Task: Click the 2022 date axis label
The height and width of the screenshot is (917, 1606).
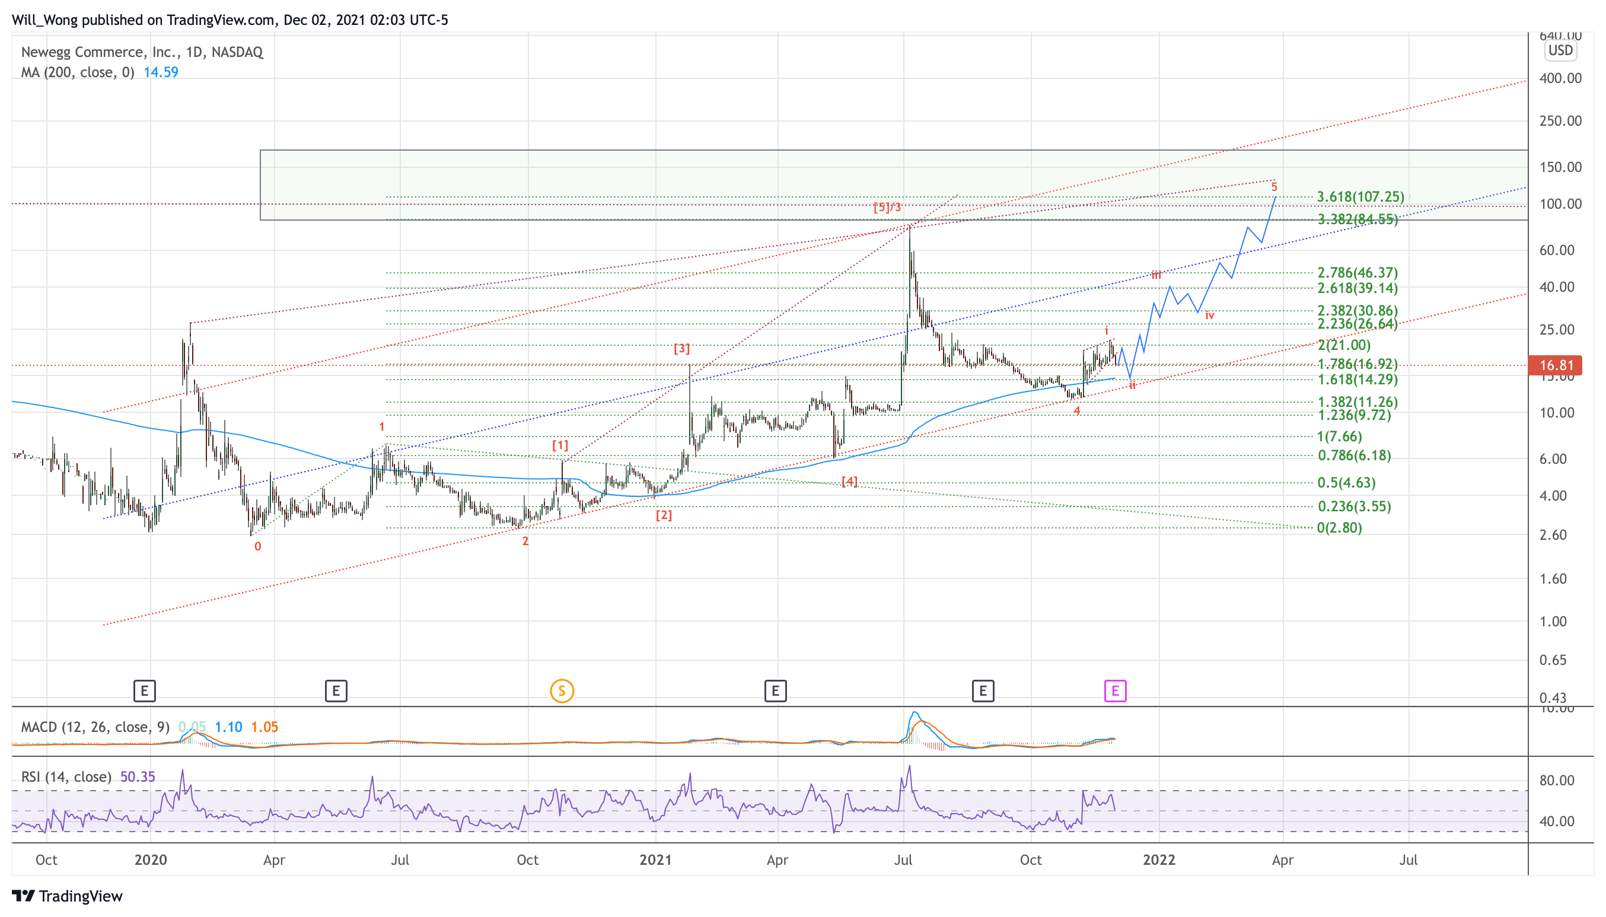Action: pyautogui.click(x=1158, y=859)
